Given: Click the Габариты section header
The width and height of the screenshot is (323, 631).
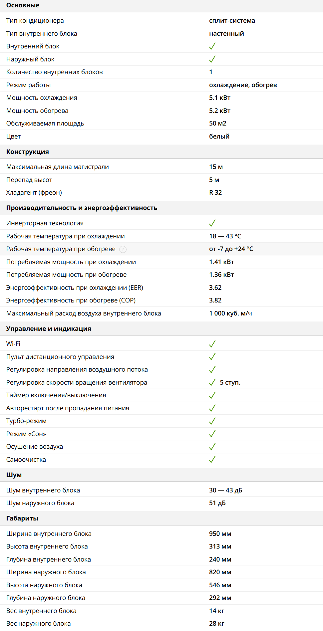Looking at the screenshot, I should pyautogui.click(x=22, y=518).
